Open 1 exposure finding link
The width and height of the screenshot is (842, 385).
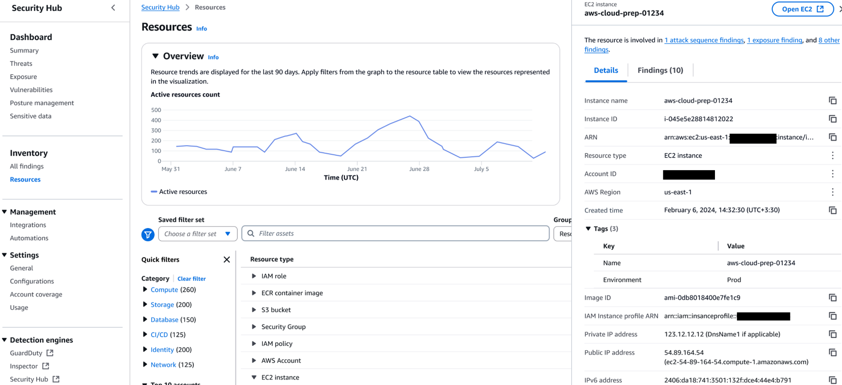[775, 40]
